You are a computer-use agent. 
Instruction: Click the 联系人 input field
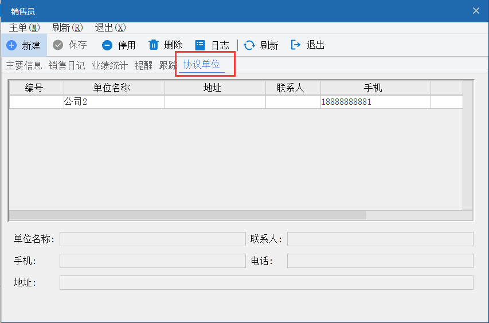coord(380,239)
